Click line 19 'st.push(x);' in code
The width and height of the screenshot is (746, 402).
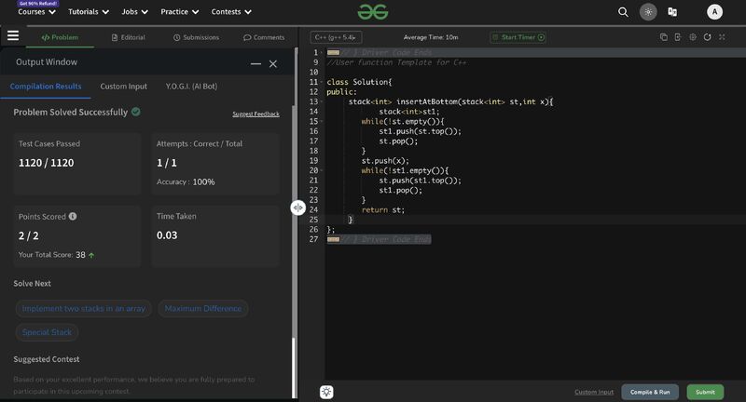pos(385,160)
